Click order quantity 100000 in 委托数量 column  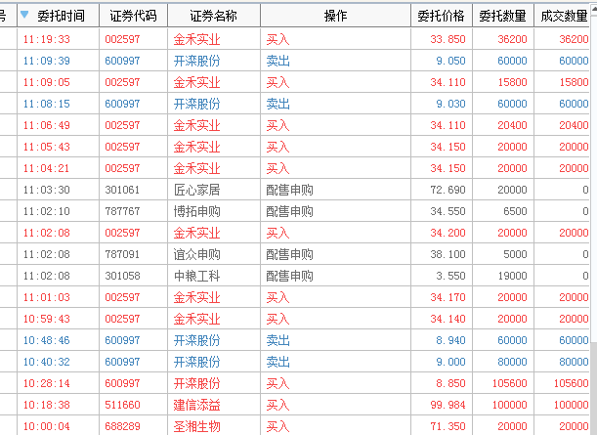point(510,405)
